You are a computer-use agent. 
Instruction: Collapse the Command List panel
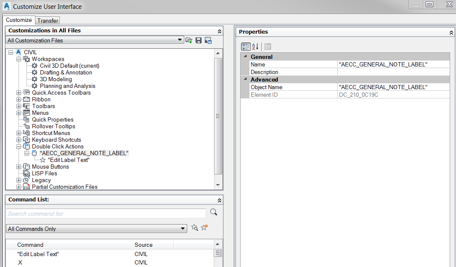point(220,200)
